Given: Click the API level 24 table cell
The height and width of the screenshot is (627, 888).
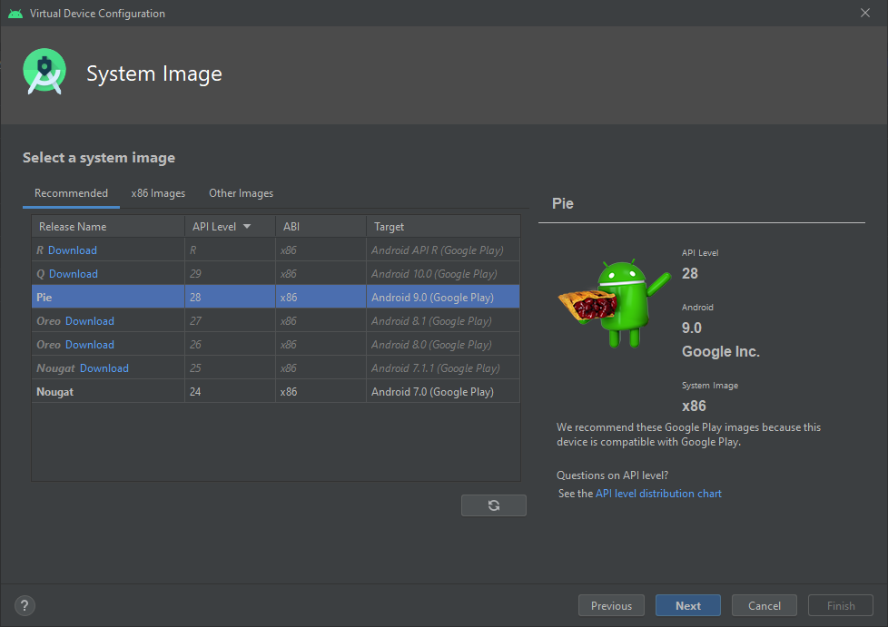Looking at the screenshot, I should 230,392.
